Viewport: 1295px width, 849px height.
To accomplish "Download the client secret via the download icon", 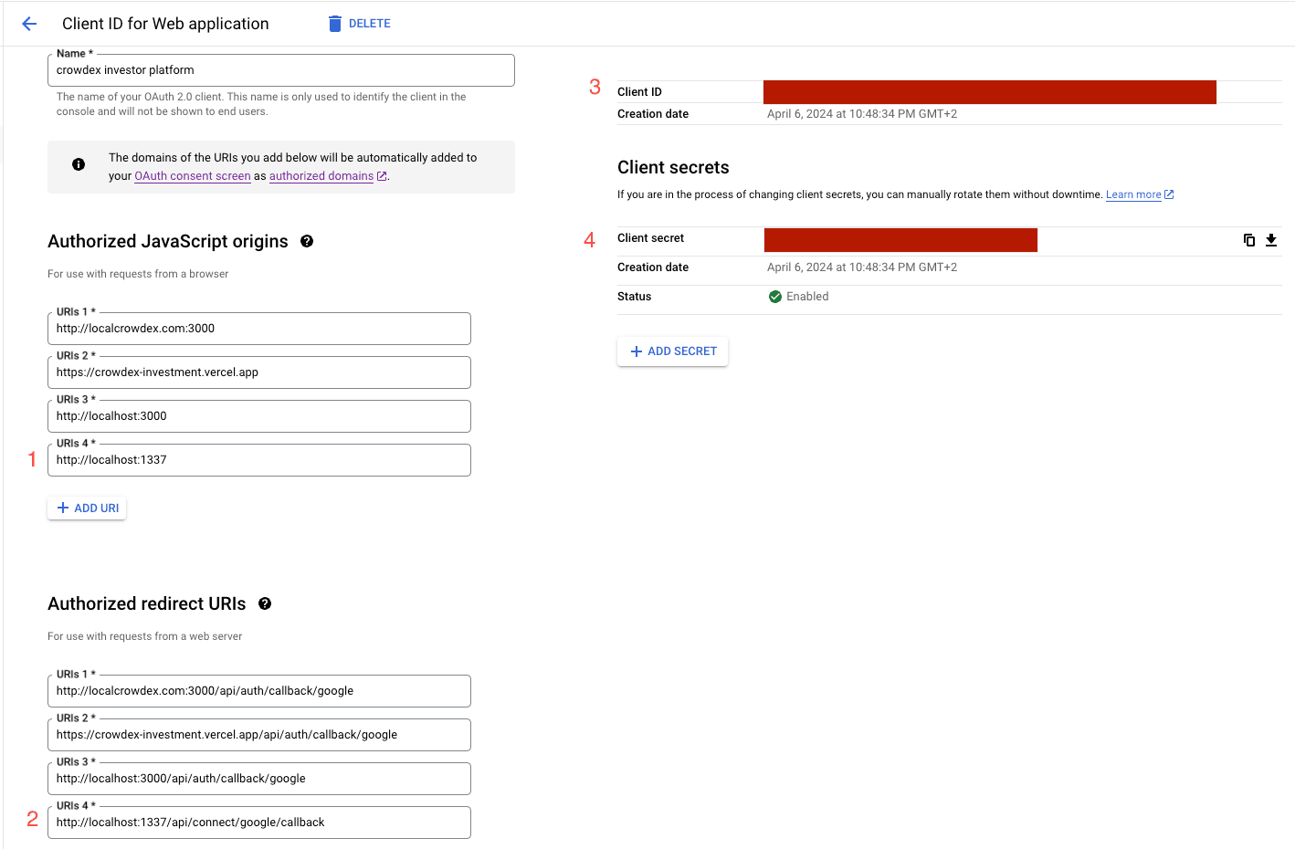I will tap(1271, 239).
